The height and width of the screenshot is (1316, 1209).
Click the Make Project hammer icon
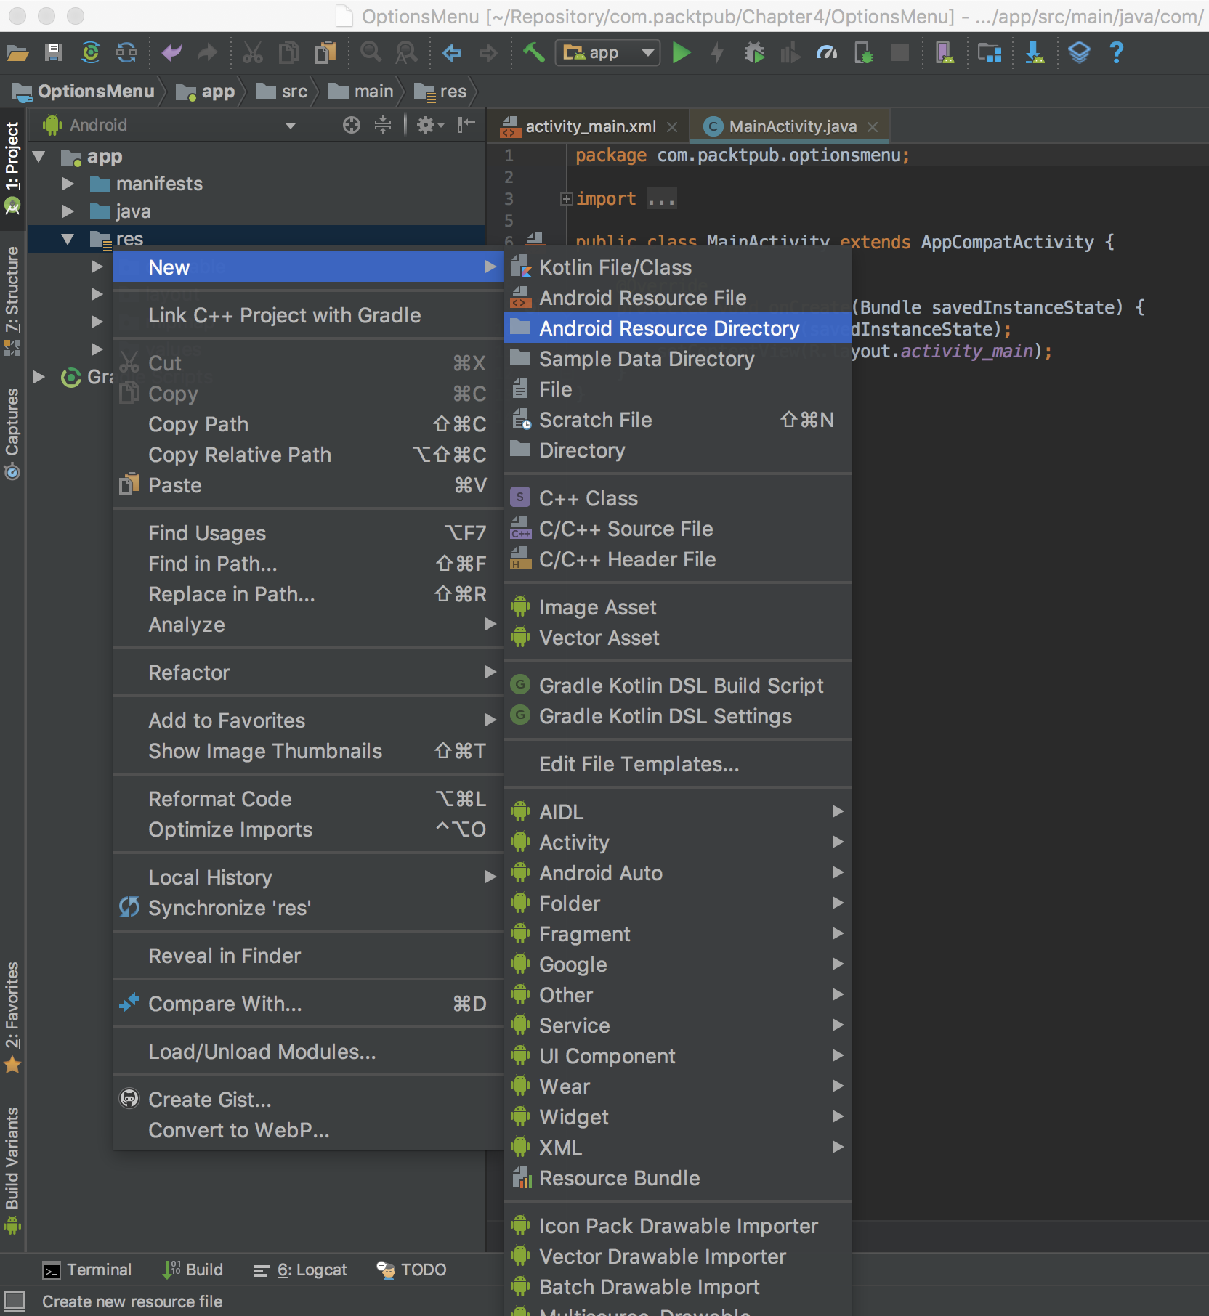534,53
